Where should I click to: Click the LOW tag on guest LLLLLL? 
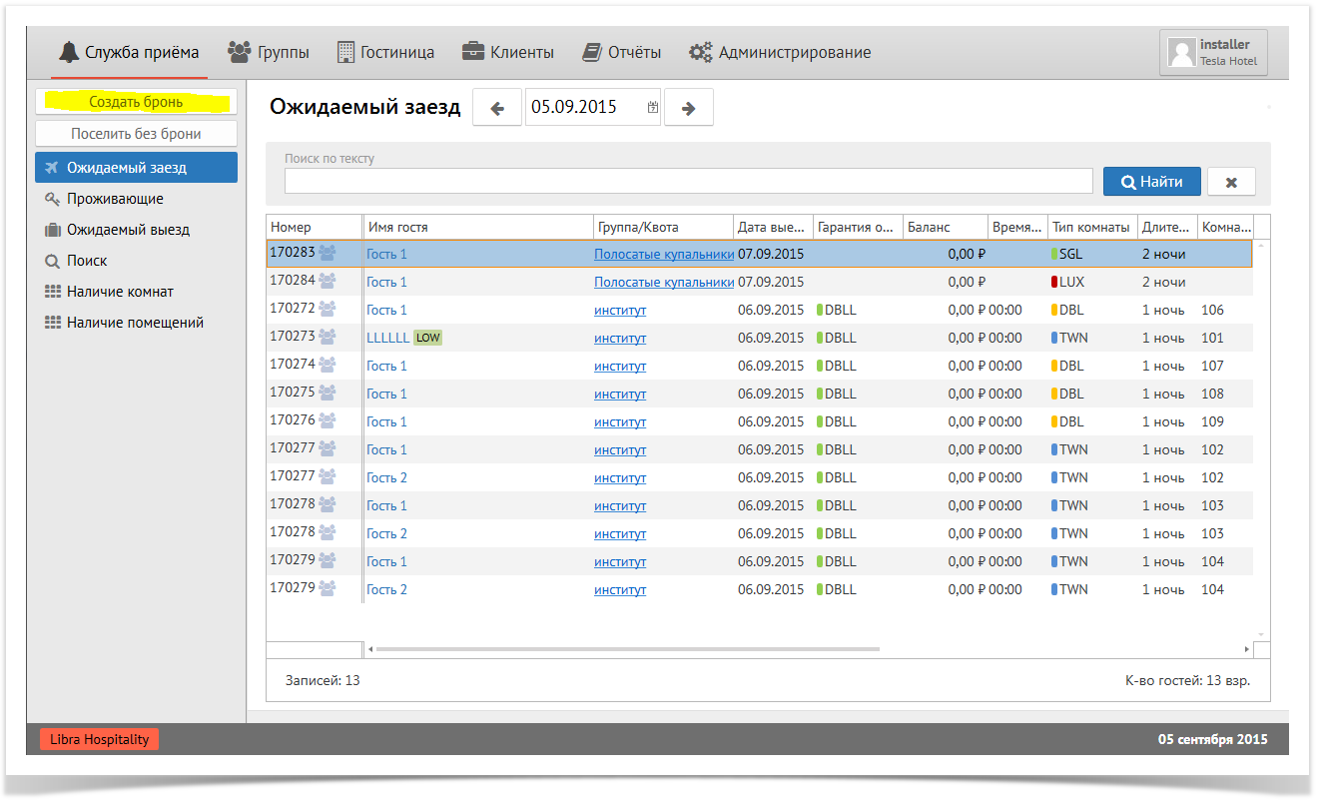tap(427, 338)
